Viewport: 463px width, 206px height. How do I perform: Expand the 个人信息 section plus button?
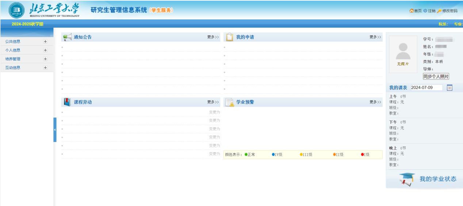click(45, 50)
